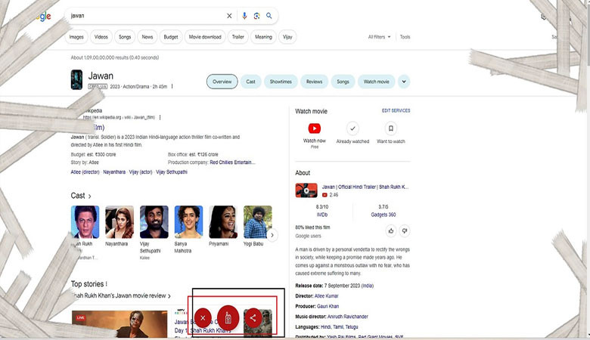
Task: Filter results by the Images chip
Action: click(76, 37)
